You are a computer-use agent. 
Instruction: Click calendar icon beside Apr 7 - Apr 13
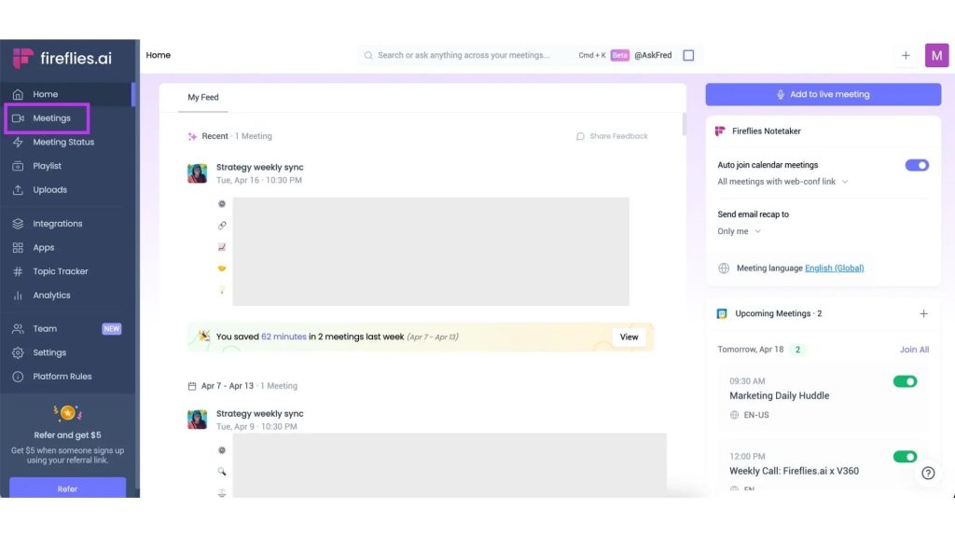tap(192, 386)
